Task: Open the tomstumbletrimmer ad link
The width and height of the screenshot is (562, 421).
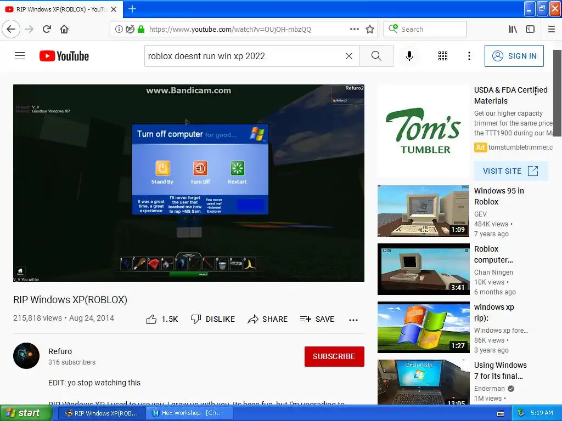Action: tap(520, 147)
